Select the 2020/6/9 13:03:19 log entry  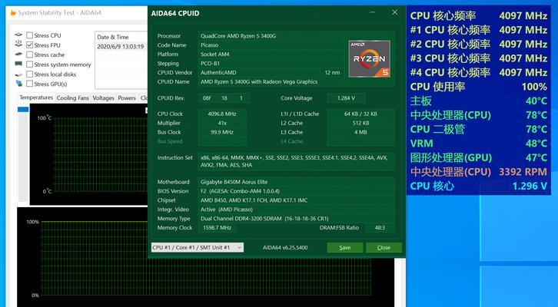[121, 47]
